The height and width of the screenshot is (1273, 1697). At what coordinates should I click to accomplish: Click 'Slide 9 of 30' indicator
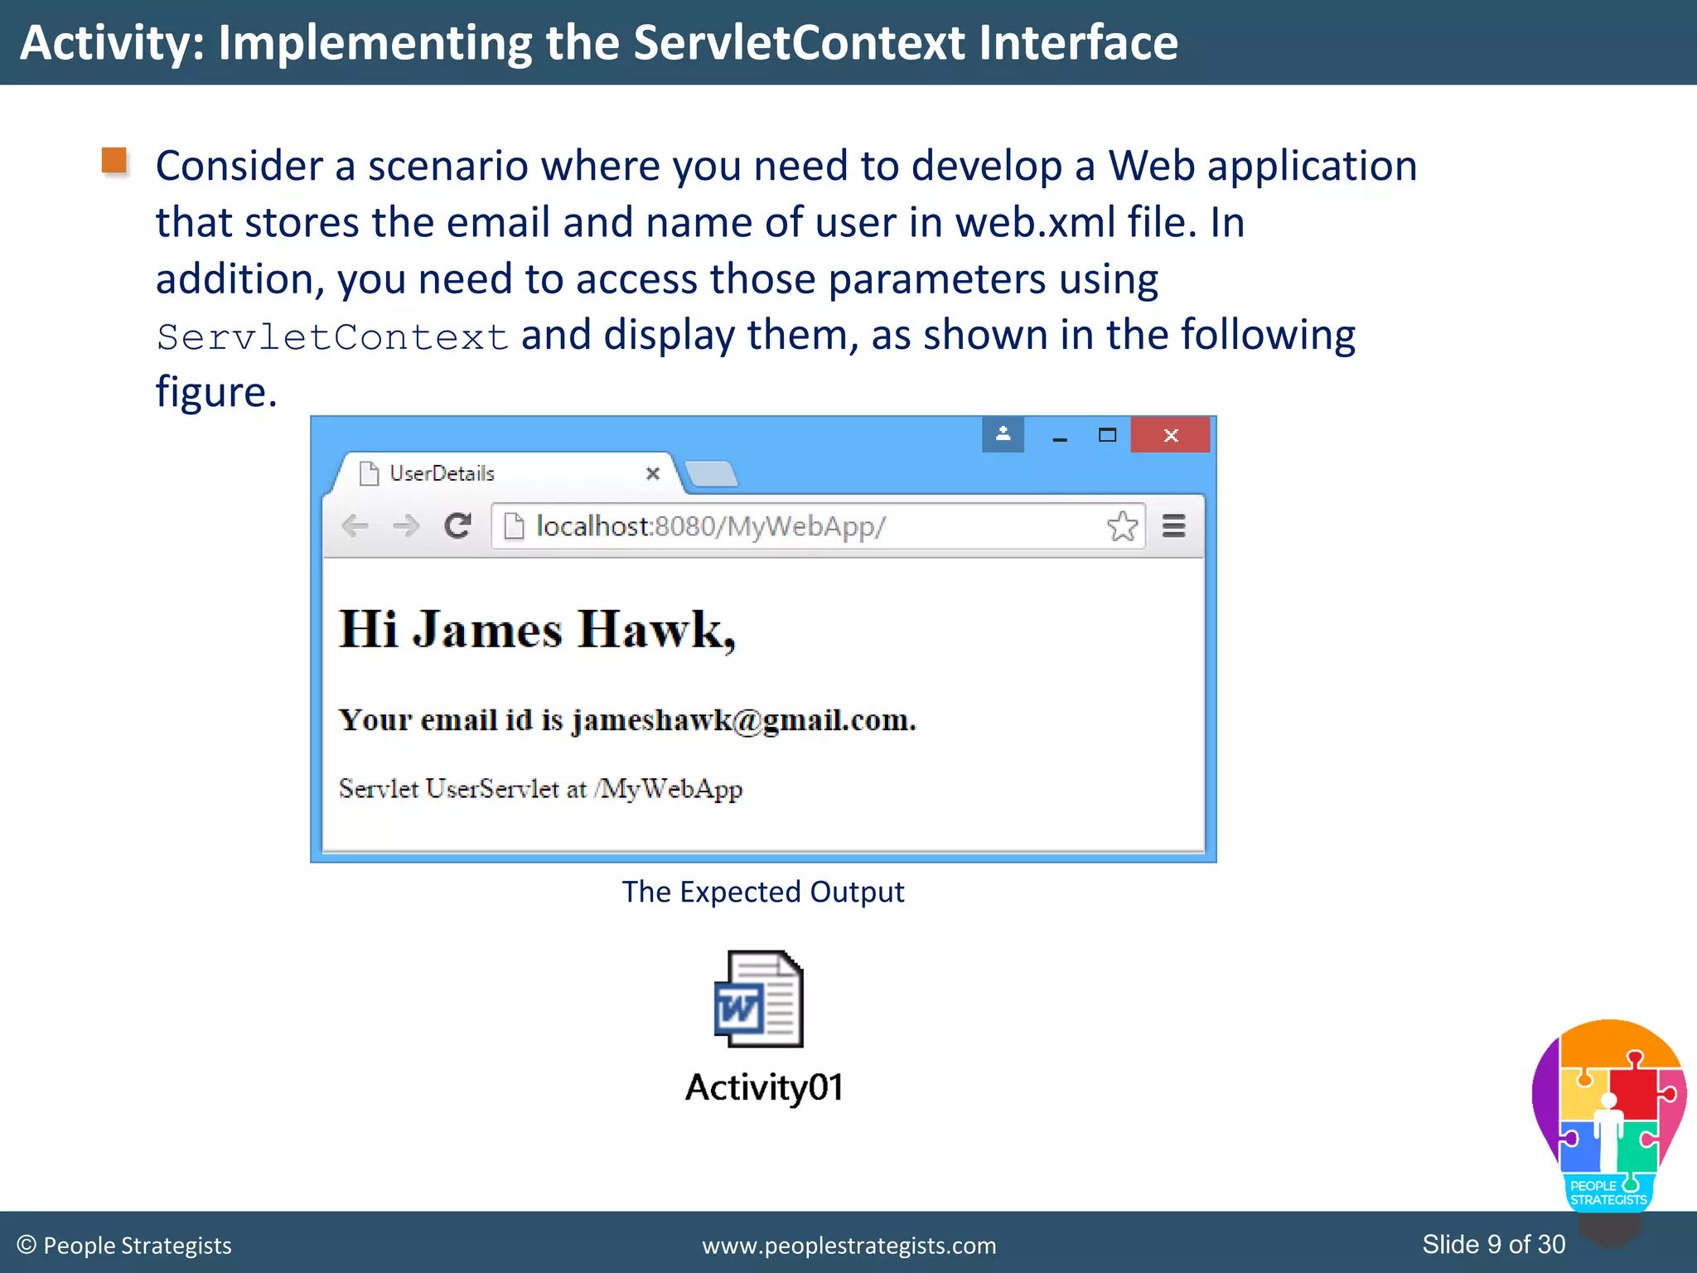click(x=1494, y=1244)
